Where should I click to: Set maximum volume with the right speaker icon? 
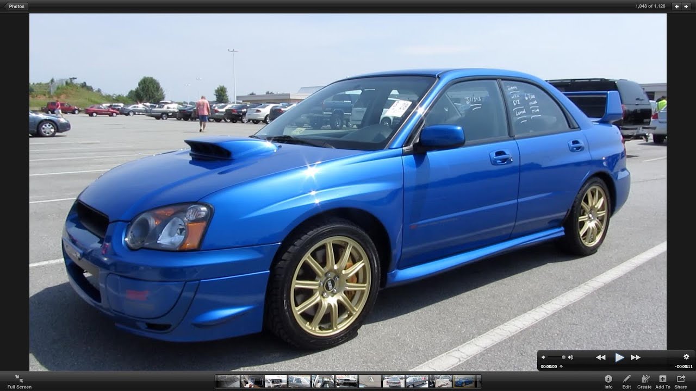[x=570, y=357]
